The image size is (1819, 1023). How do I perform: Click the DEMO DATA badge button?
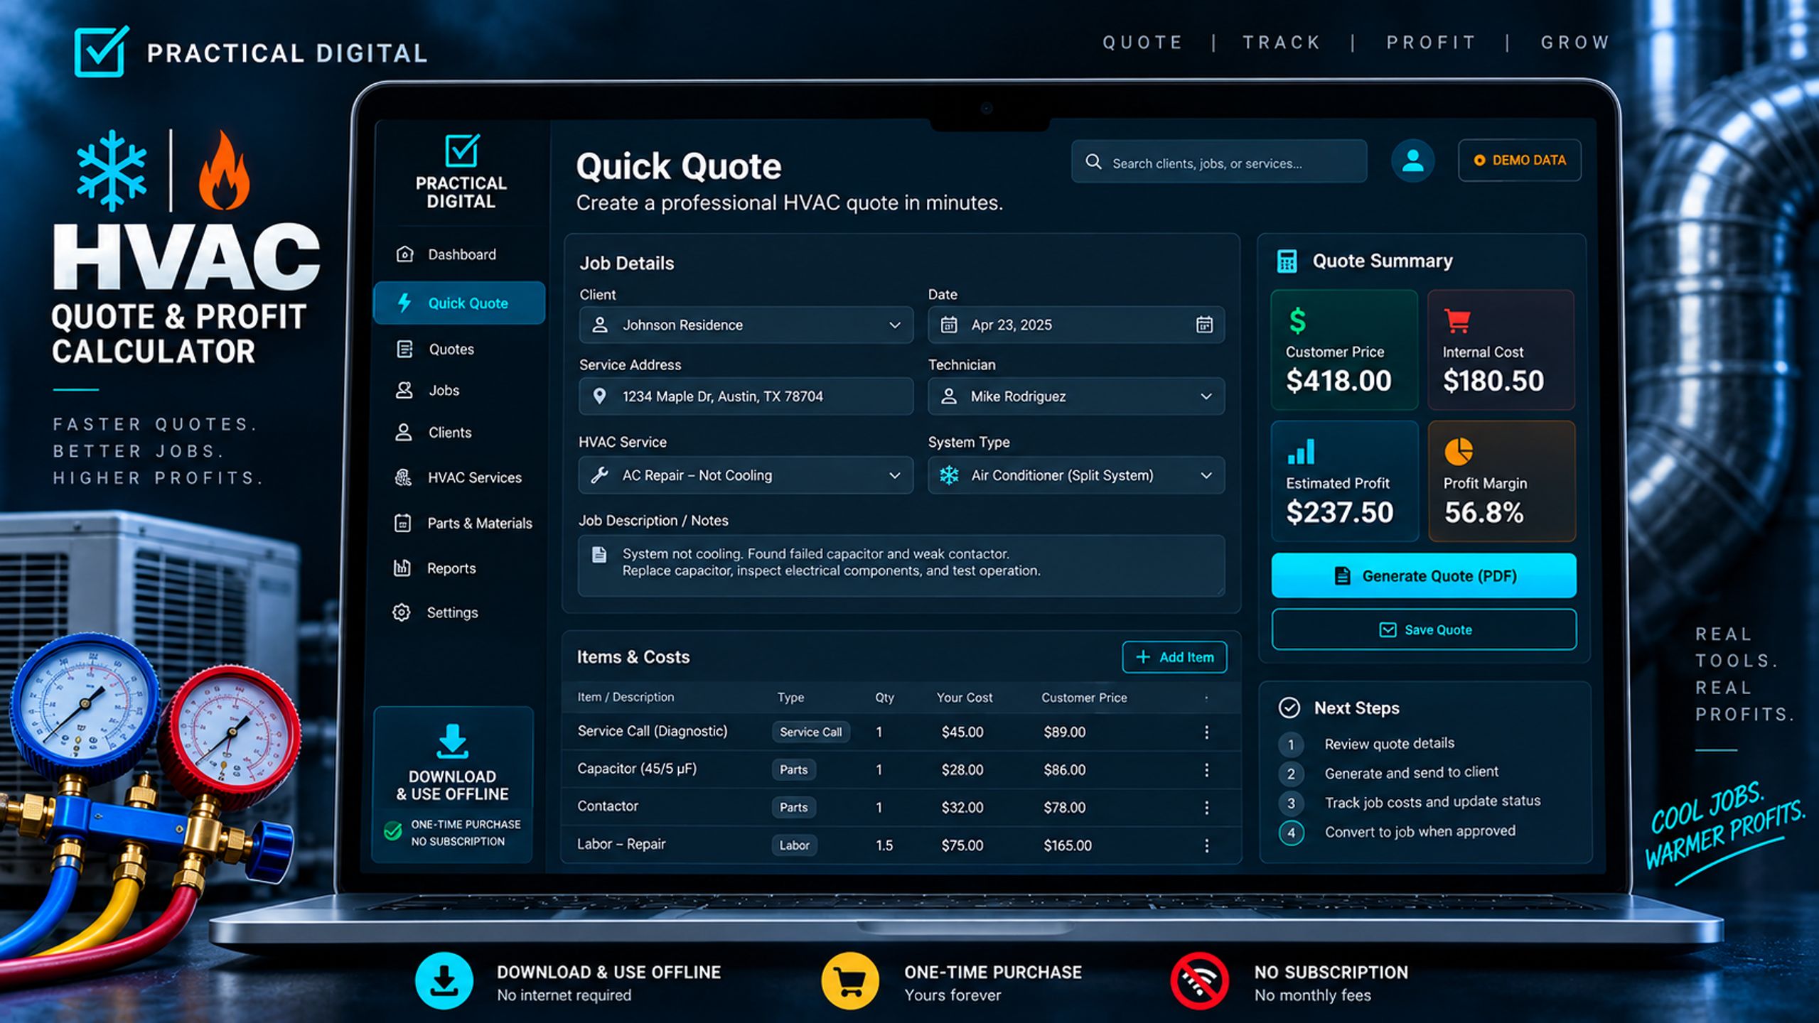point(1520,161)
